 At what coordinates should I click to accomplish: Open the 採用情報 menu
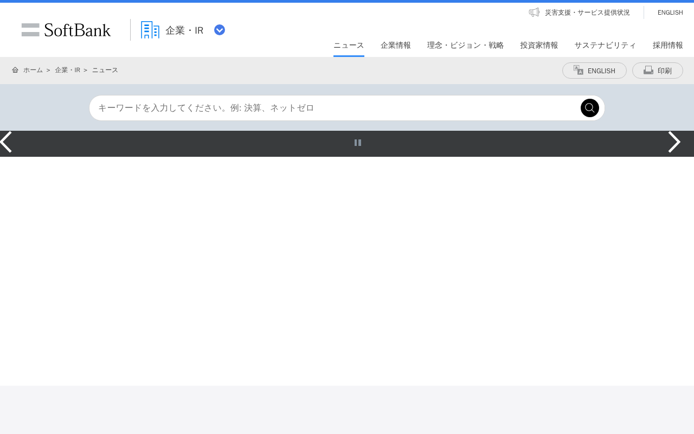668,46
